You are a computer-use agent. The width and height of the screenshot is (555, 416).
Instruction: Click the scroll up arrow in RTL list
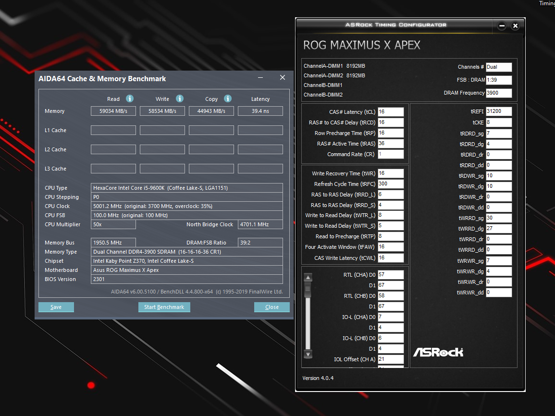click(308, 278)
